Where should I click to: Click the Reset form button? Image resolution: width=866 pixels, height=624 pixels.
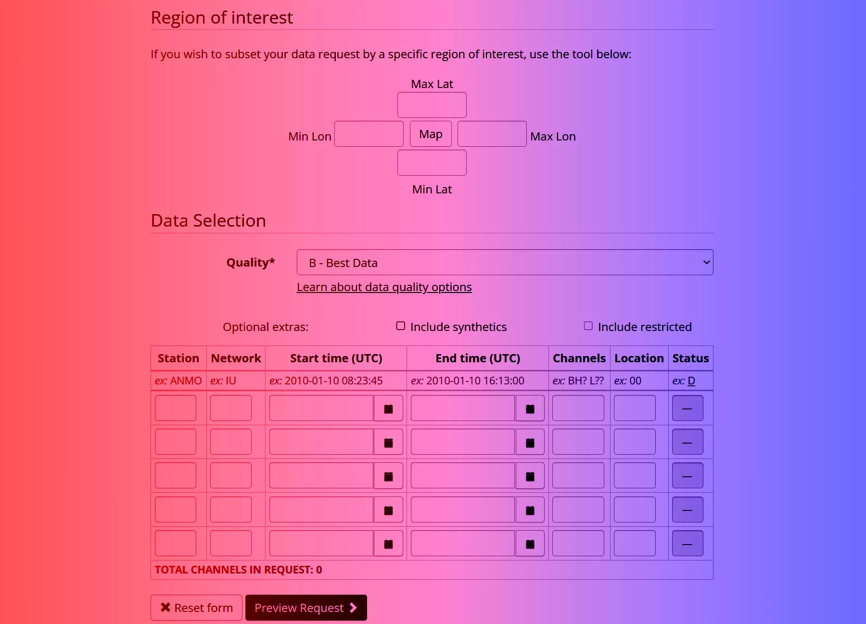coord(196,608)
